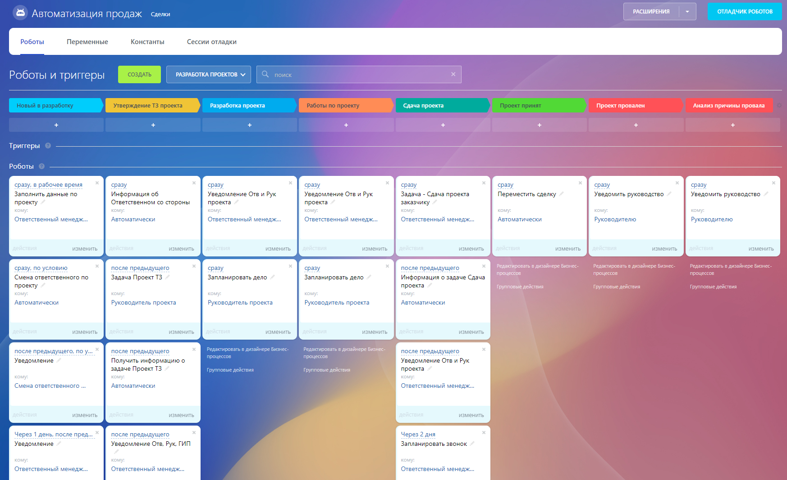Delete the Смена ответственного по проекту robot
This screenshot has width=787, height=480.
97,266
